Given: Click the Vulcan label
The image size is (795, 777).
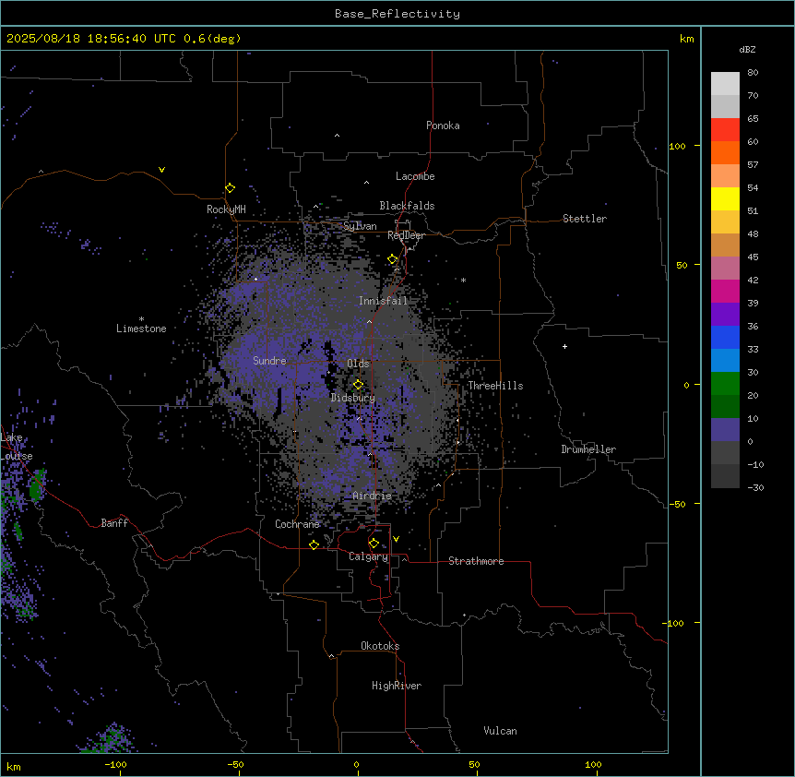Looking at the screenshot, I should click(x=501, y=731).
